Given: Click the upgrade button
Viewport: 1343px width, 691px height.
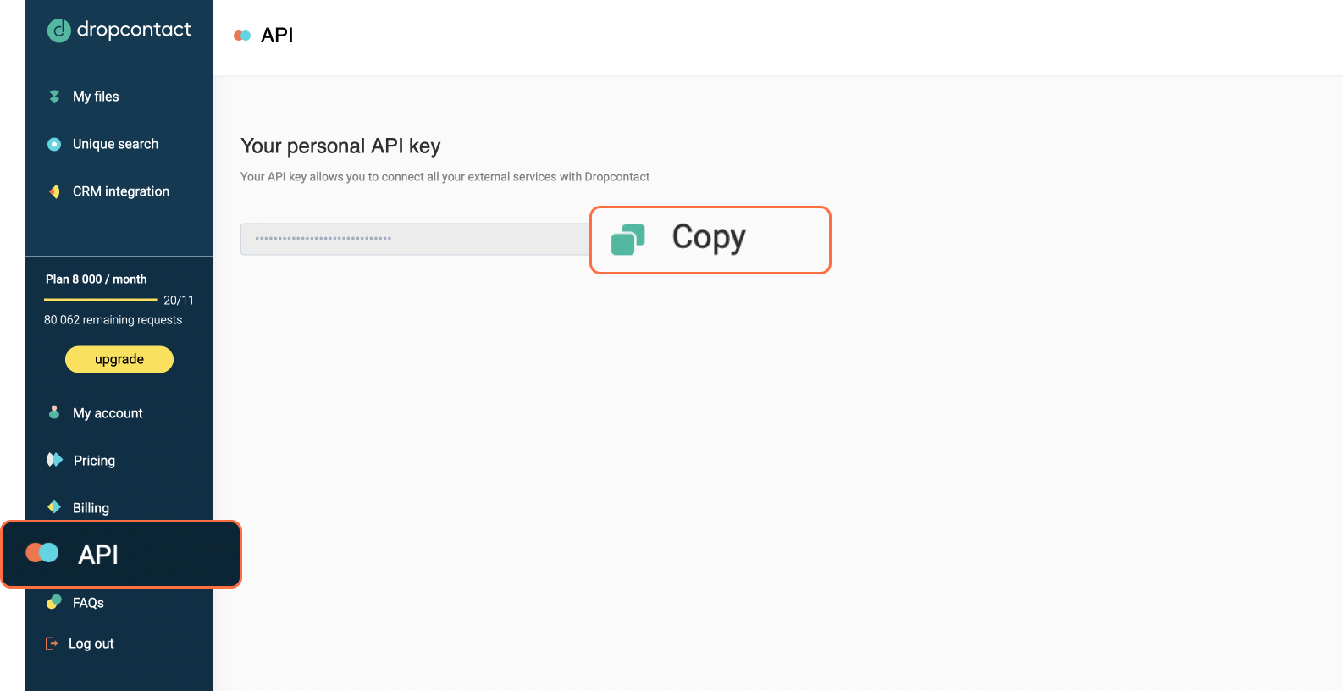Looking at the screenshot, I should coord(119,359).
